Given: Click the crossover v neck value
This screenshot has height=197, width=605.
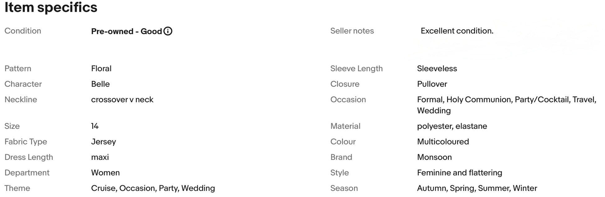Looking at the screenshot, I should click(x=122, y=99).
